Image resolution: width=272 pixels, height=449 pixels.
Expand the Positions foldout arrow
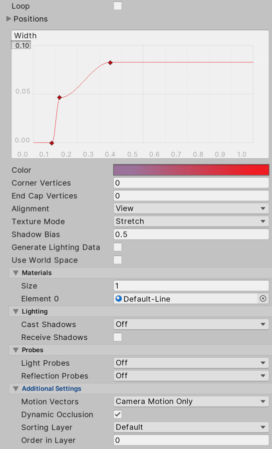9,18
